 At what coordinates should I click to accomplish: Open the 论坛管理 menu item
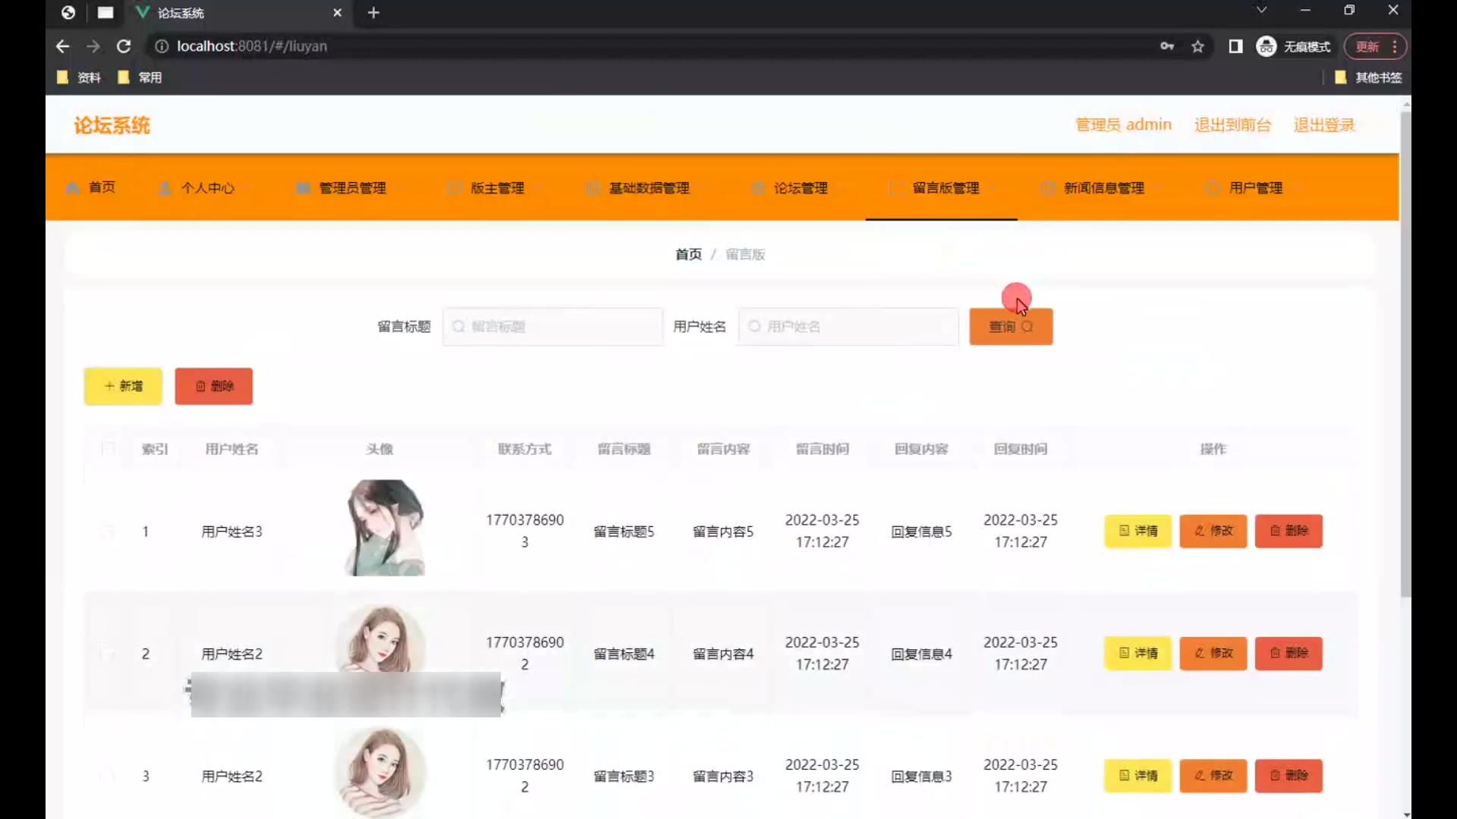800,188
